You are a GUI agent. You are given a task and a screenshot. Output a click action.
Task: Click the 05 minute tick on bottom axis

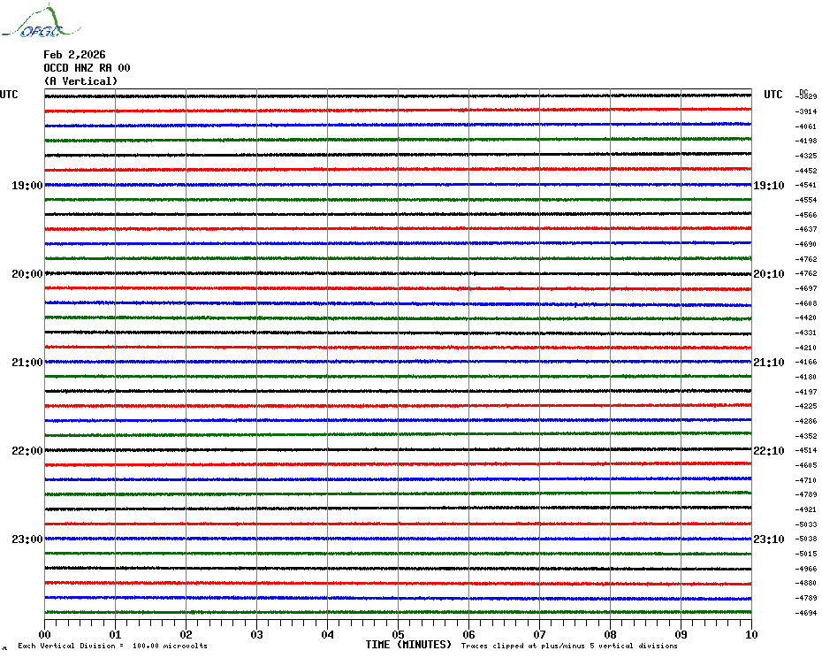click(398, 634)
